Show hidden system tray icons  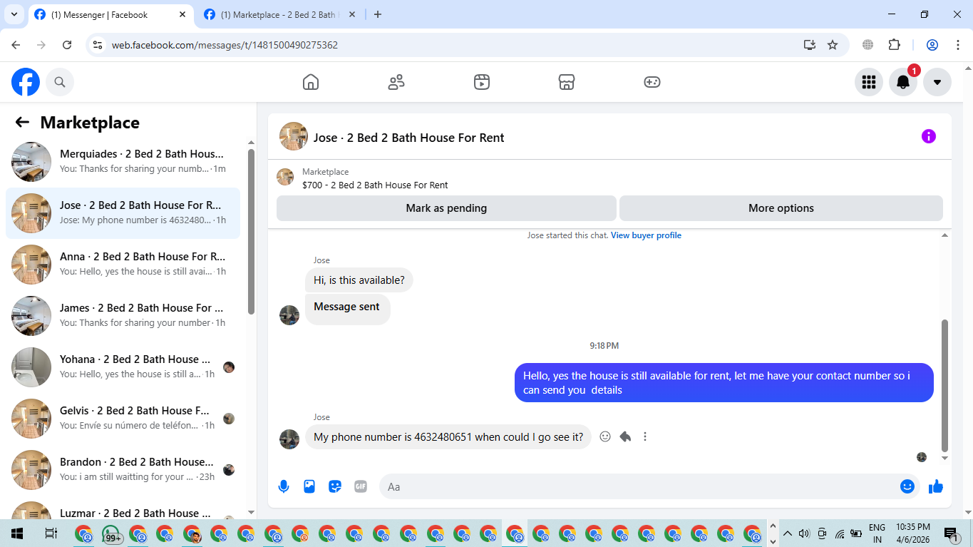tap(788, 533)
